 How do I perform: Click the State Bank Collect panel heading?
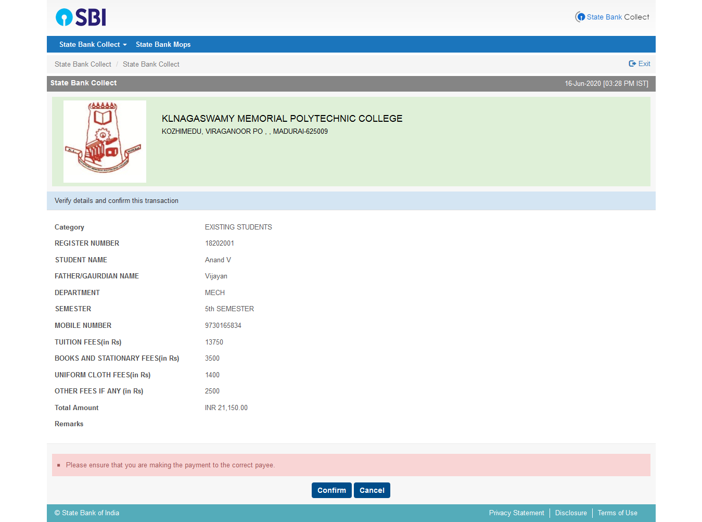pyautogui.click(x=83, y=83)
